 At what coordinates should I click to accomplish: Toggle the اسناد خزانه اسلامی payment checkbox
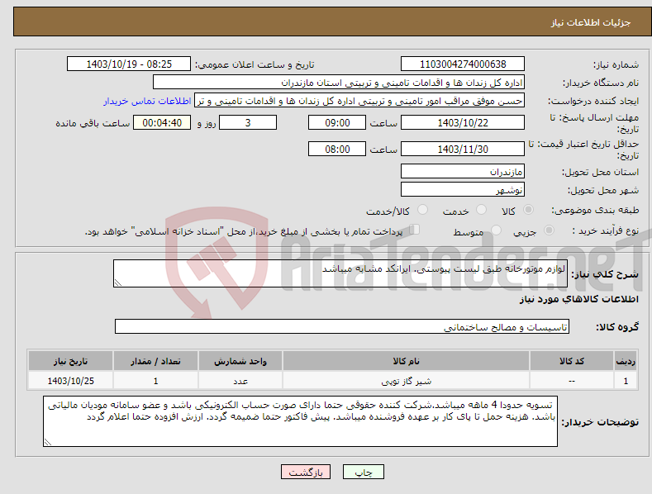click(415, 229)
